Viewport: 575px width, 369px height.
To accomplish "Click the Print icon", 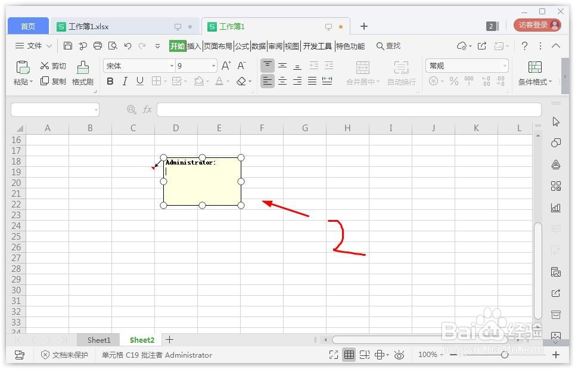I will (x=98, y=45).
